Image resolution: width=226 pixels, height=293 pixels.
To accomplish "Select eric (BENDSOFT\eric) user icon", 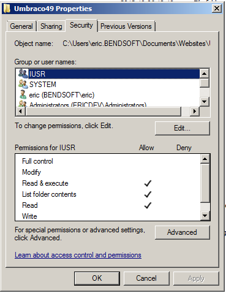I will 23,94.
